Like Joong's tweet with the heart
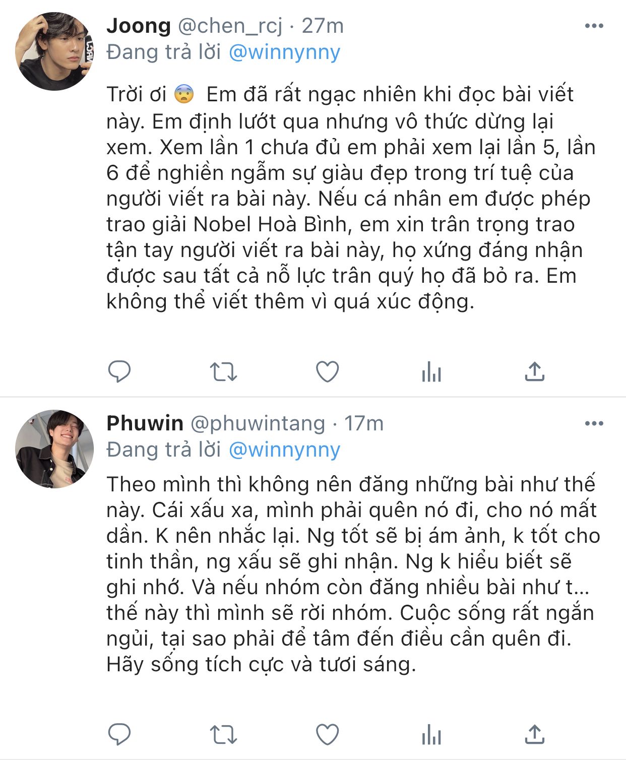 327,372
